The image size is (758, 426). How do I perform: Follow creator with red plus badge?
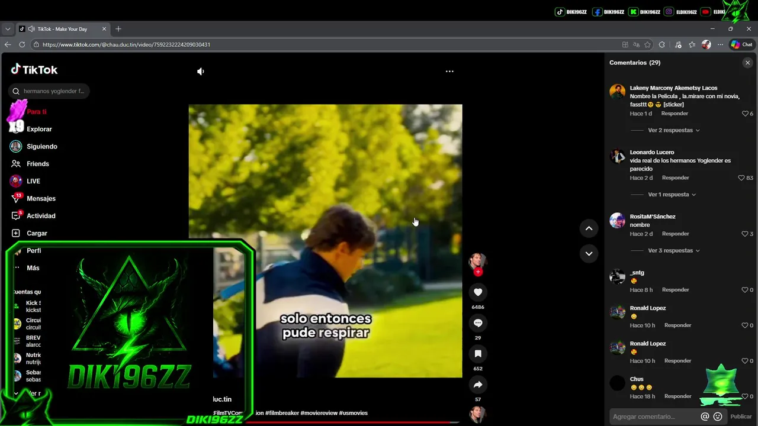[x=478, y=272]
